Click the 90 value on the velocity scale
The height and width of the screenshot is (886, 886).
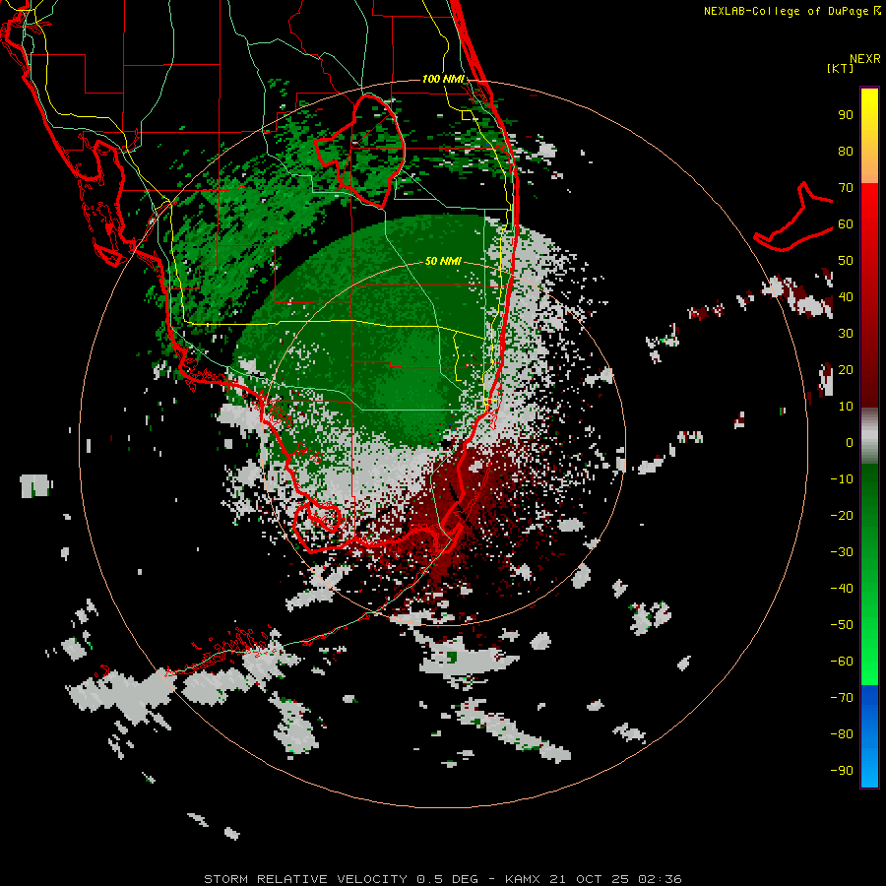[x=846, y=115]
